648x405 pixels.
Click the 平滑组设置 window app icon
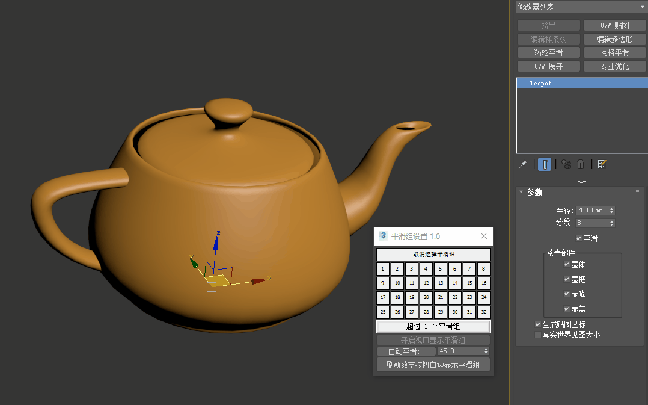(383, 236)
